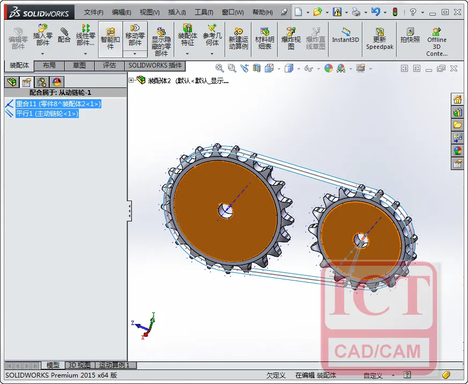Expand the 装配体2 tree node
Screen dimensions: 468x384
click(x=131, y=80)
